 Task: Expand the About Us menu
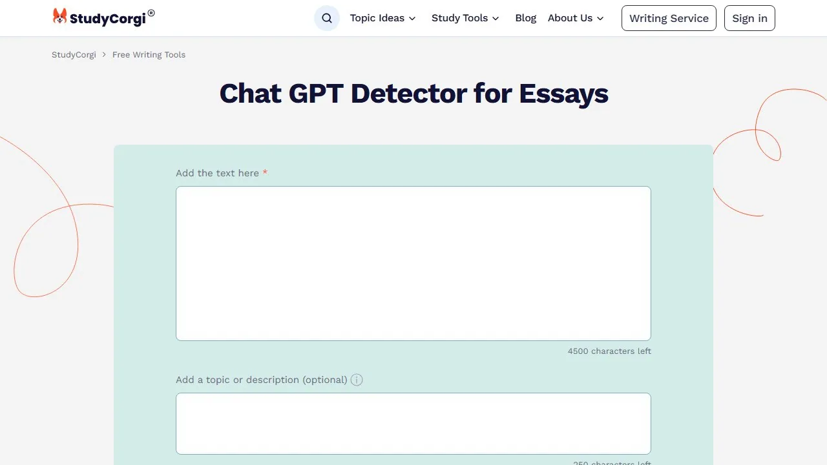(576, 18)
